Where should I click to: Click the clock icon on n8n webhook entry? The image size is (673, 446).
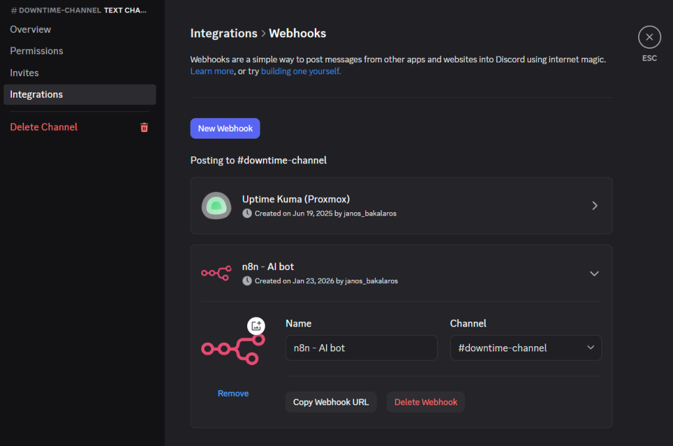point(246,281)
